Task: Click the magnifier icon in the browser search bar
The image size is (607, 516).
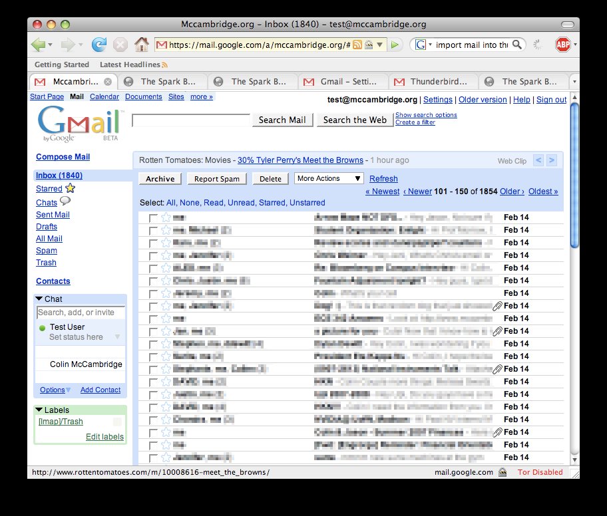Action: click(x=516, y=45)
